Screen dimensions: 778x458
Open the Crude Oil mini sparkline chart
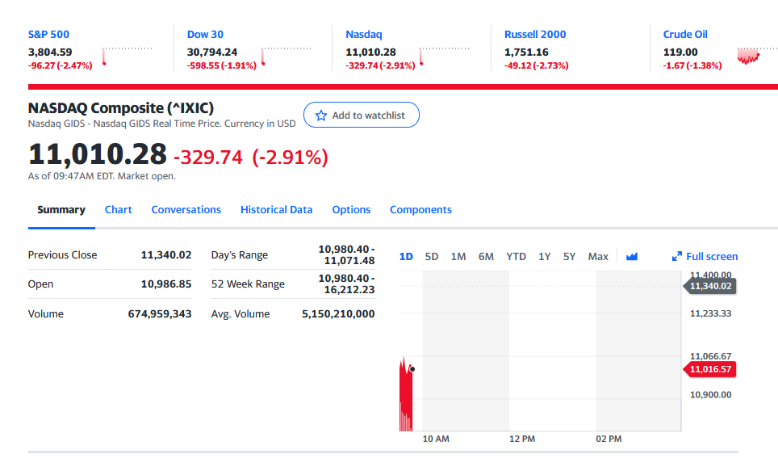click(757, 56)
